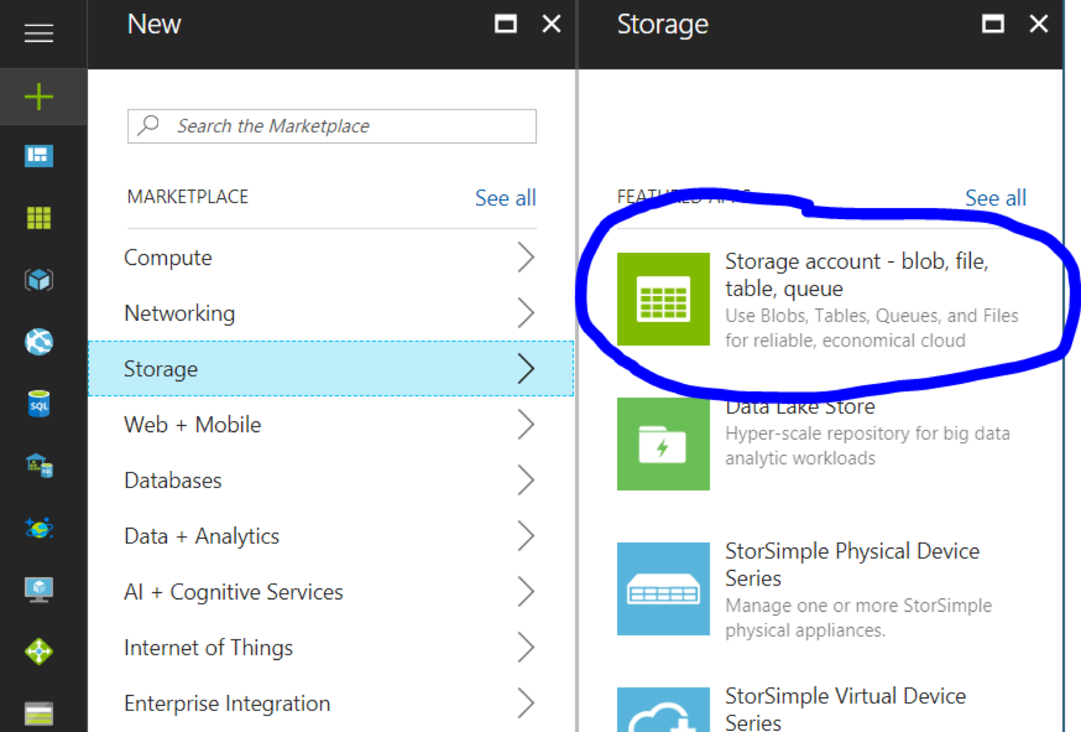This screenshot has width=1081, height=732.
Task: Click the Storage account green table icon
Action: click(663, 299)
